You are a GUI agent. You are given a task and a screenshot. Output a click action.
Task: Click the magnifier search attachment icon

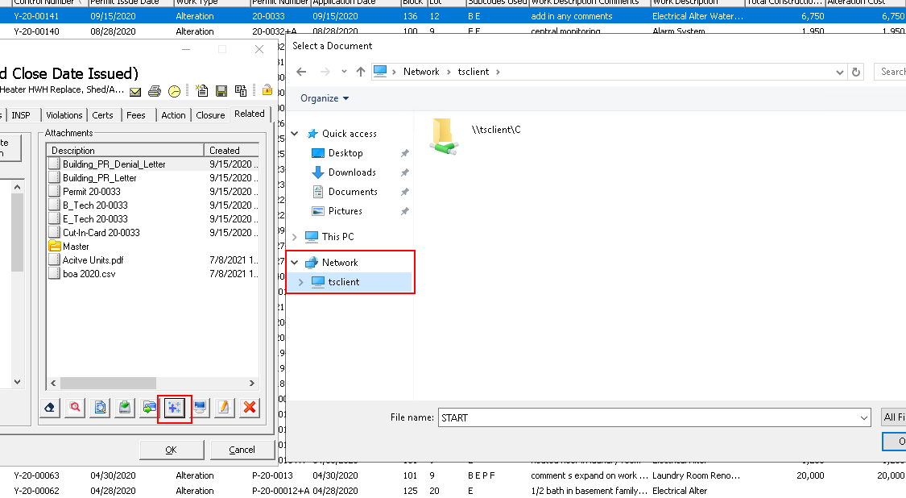[x=75, y=408]
